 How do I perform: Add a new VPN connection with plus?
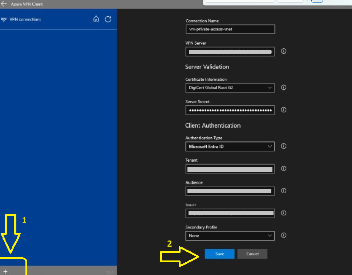5,271
